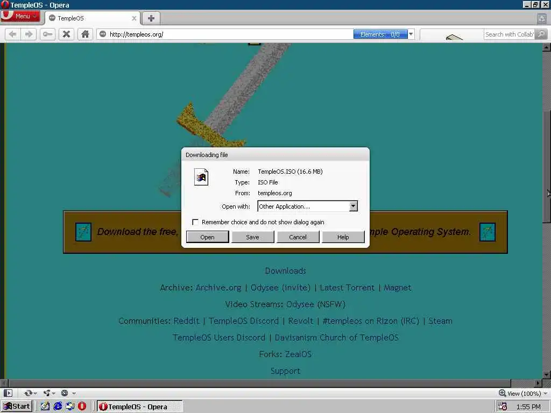Select the TempleOS browser tab
Screen dimensions: 551x413
(x=92, y=18)
